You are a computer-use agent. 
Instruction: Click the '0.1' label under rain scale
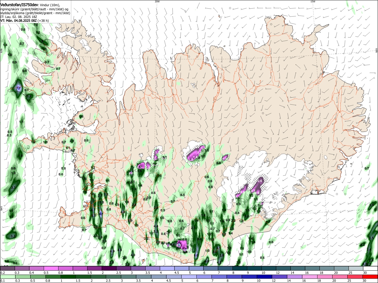point(2,281)
